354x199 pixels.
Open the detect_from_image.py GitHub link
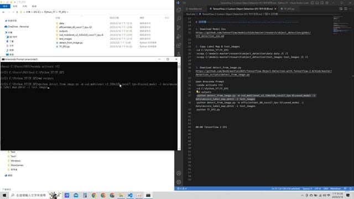[263, 73]
